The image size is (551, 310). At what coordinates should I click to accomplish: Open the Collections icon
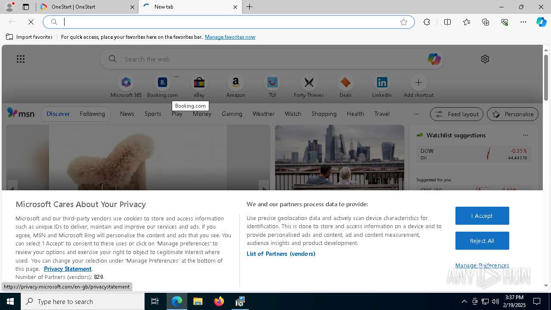[x=486, y=22]
